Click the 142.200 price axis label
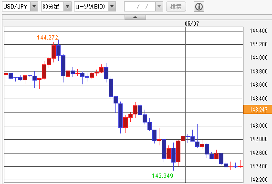Image resolution: width=272 pixels, height=184 pixels. (259, 180)
